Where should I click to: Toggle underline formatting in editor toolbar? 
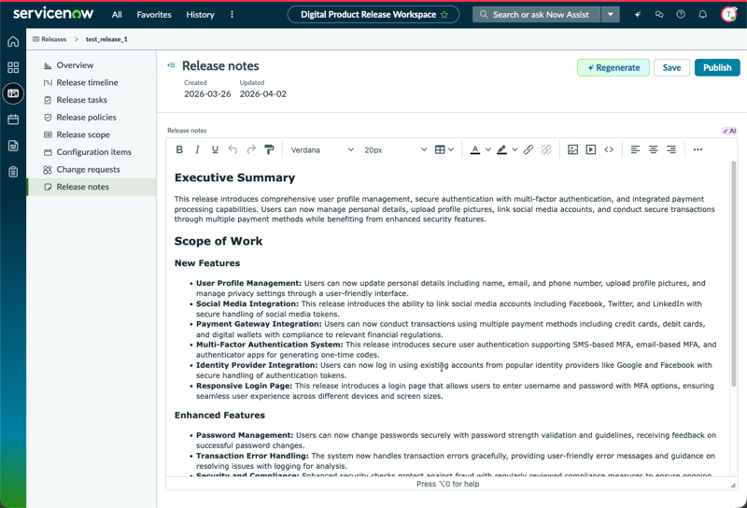pos(215,149)
